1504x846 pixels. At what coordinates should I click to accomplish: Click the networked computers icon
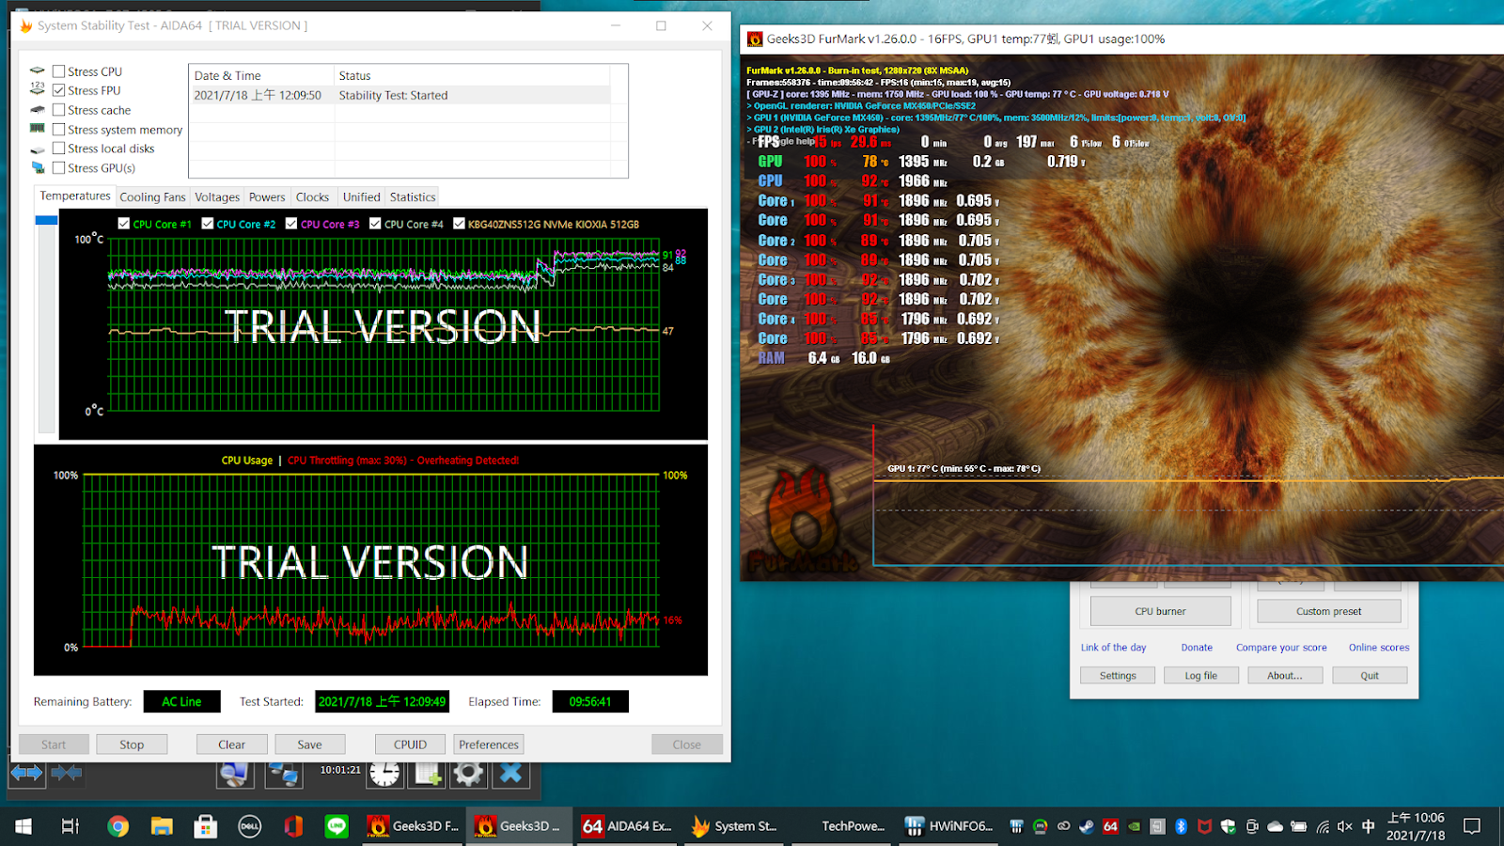click(x=283, y=774)
